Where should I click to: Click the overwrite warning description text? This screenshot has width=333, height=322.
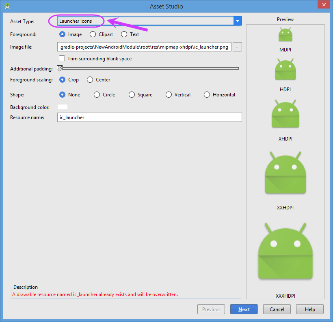[95, 294]
